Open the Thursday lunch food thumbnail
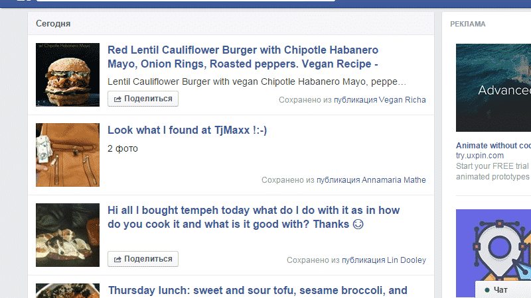531x298 pixels. click(x=68, y=291)
